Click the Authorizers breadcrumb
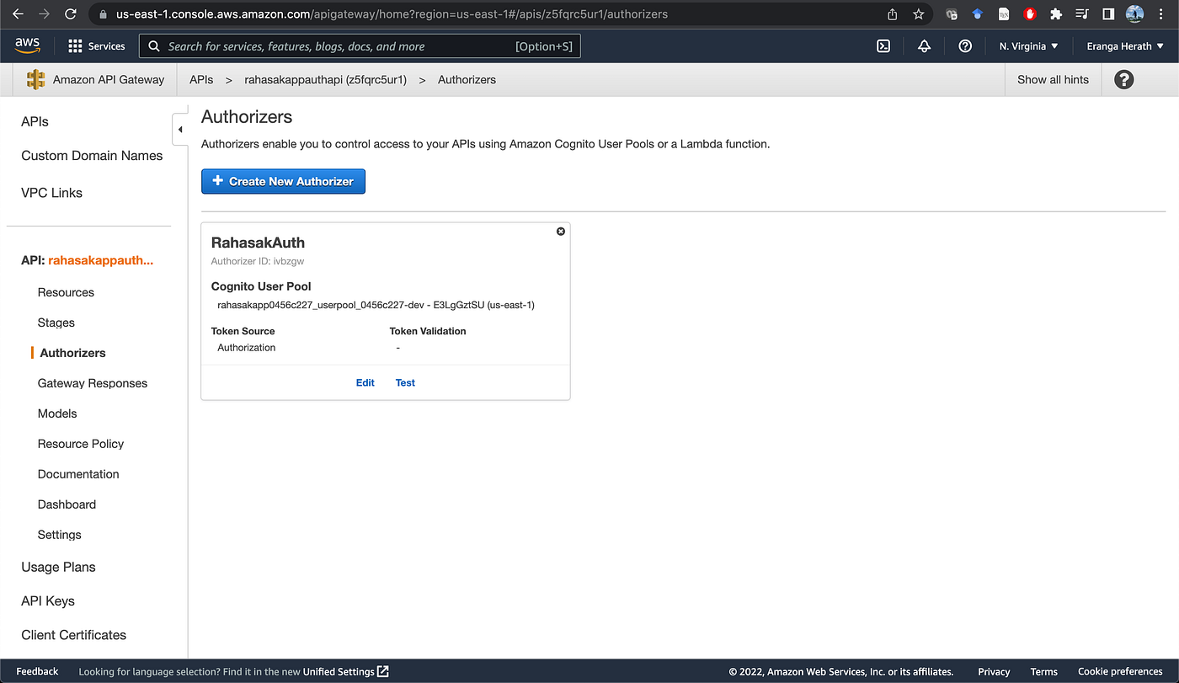The height and width of the screenshot is (683, 1179). pos(467,80)
